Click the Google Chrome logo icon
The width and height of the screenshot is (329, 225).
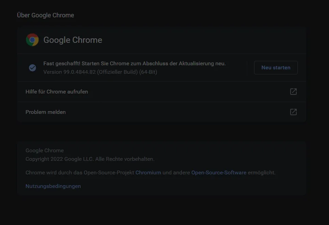pyautogui.click(x=32, y=40)
